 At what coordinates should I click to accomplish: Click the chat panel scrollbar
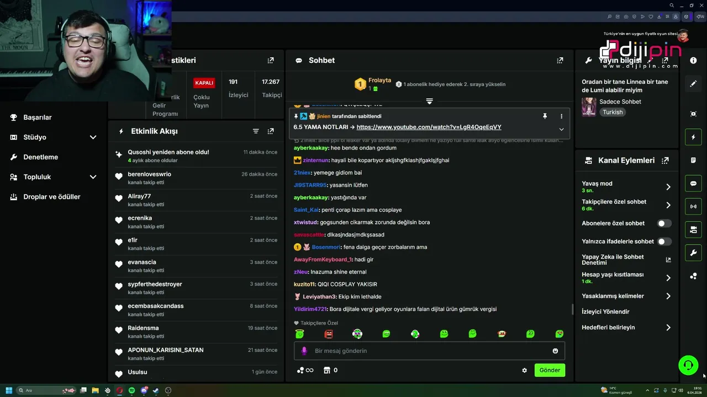pos(572,309)
